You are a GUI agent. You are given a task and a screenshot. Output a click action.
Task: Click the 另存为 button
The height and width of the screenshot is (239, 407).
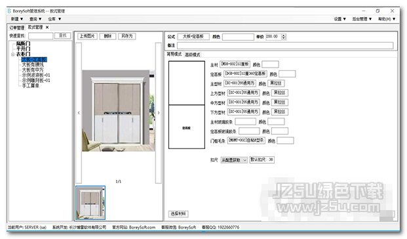(x=127, y=36)
